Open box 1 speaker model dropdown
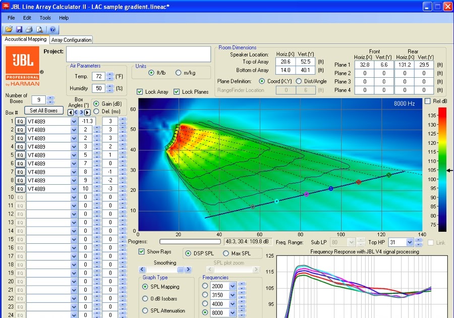Screen dimensions: 454x318 coord(74,122)
